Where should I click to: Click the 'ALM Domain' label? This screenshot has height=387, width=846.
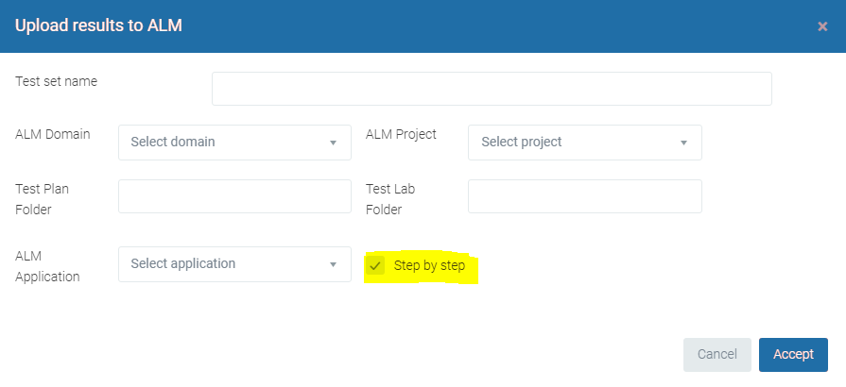53,134
